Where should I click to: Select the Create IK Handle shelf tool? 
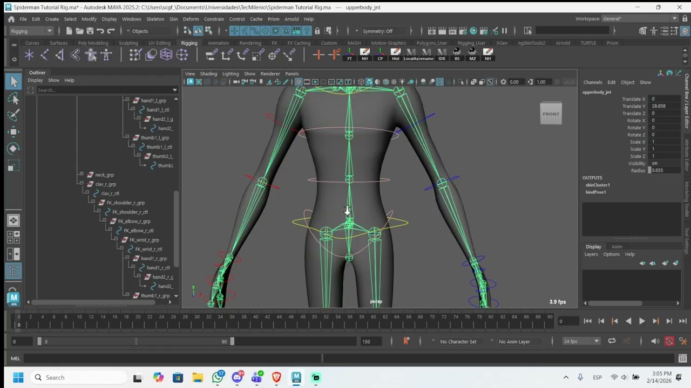tap(59, 54)
